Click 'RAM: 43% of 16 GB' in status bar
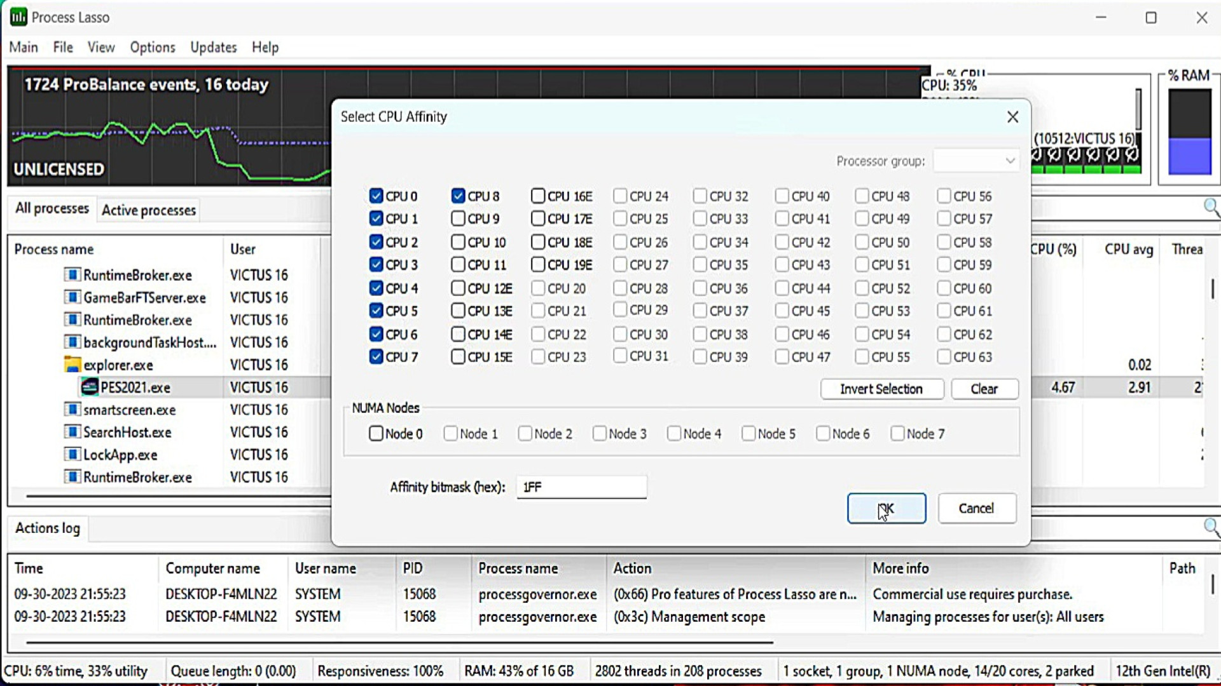This screenshot has width=1221, height=686. click(519, 671)
